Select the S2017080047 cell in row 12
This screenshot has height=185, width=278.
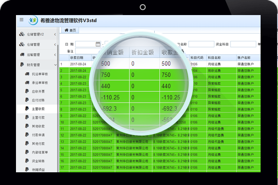click(x=103, y=135)
